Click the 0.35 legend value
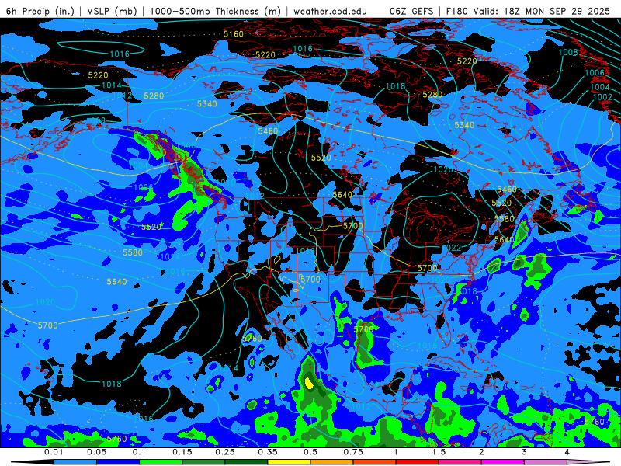621x466 pixels. (x=268, y=452)
